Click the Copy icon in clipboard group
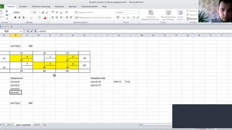 pyautogui.click(x=7, y=15)
